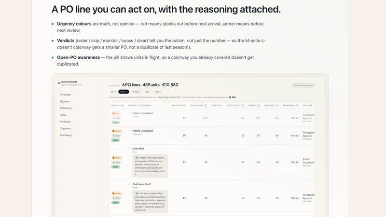The image size is (386, 217).
Task: Switch to the Monitor filter tab
Action: (x=136, y=92)
